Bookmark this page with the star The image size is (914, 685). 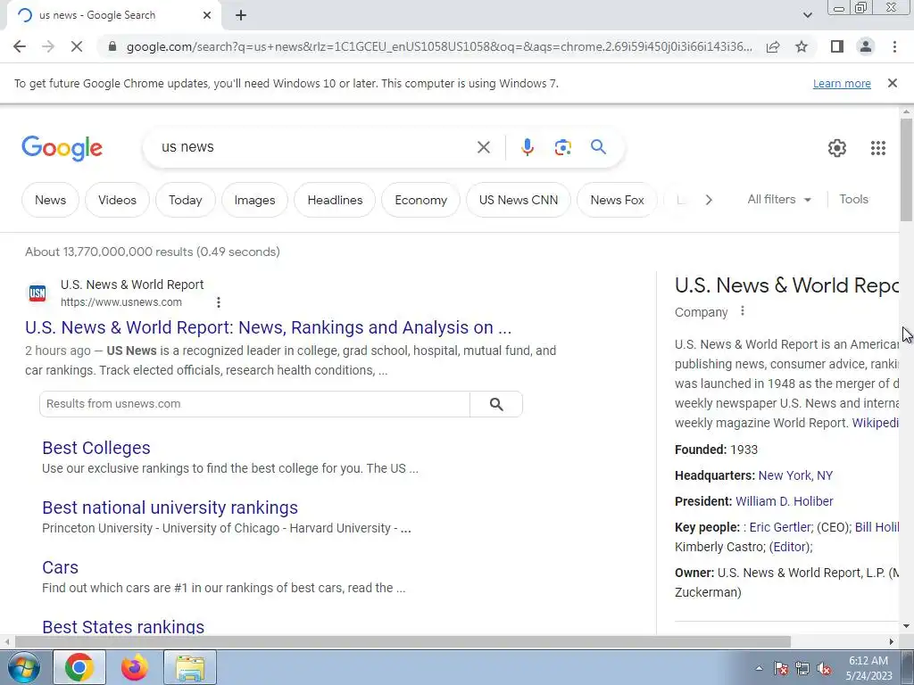802,46
